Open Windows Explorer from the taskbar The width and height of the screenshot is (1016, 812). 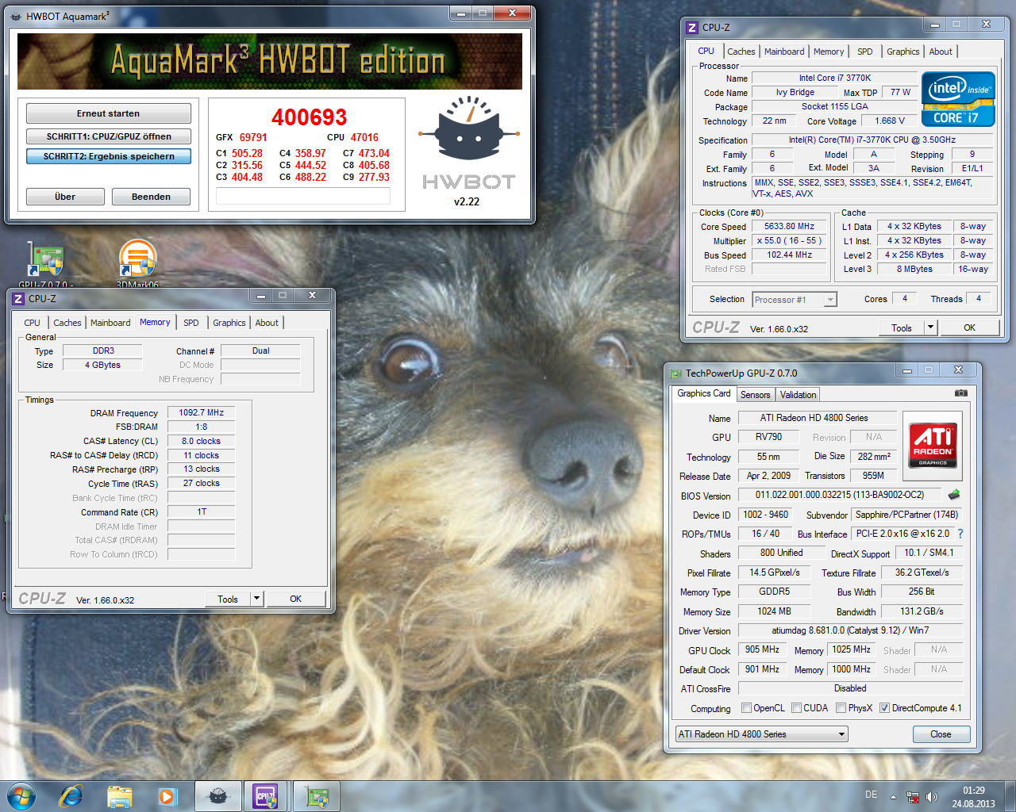point(119,795)
